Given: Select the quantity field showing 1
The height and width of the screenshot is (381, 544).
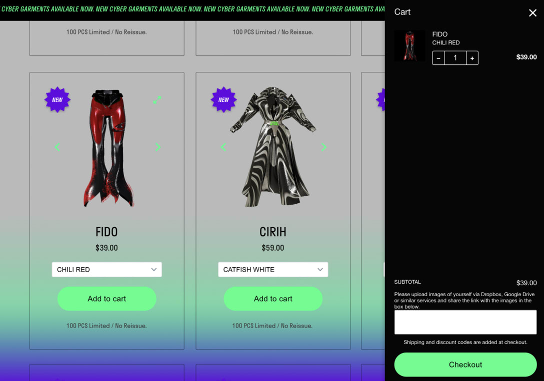Looking at the screenshot, I should 455,58.
